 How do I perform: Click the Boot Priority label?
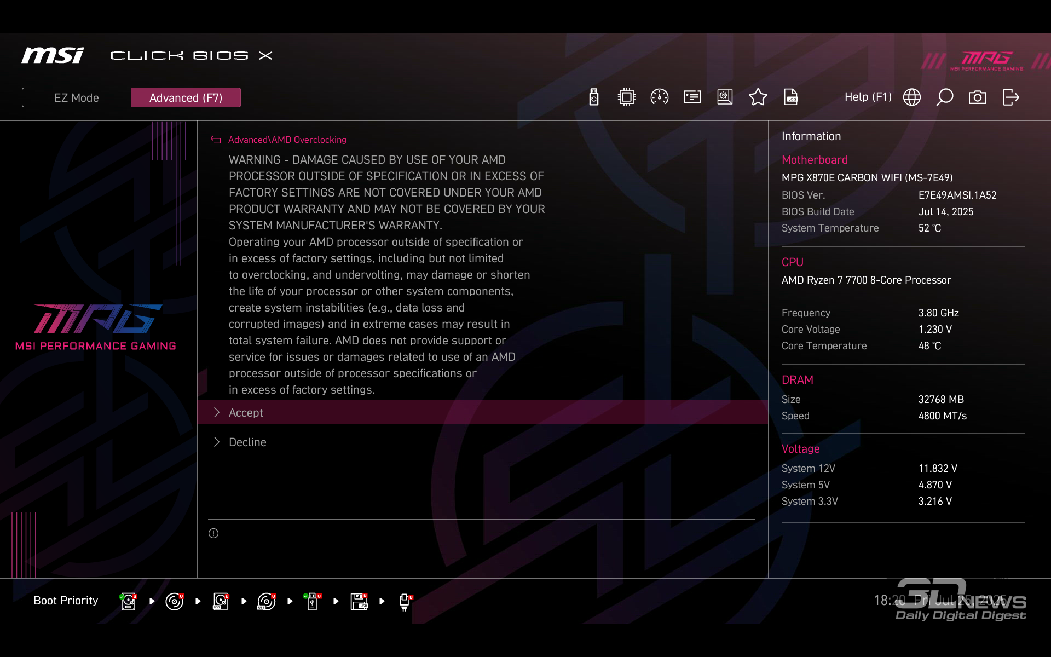pyautogui.click(x=66, y=601)
